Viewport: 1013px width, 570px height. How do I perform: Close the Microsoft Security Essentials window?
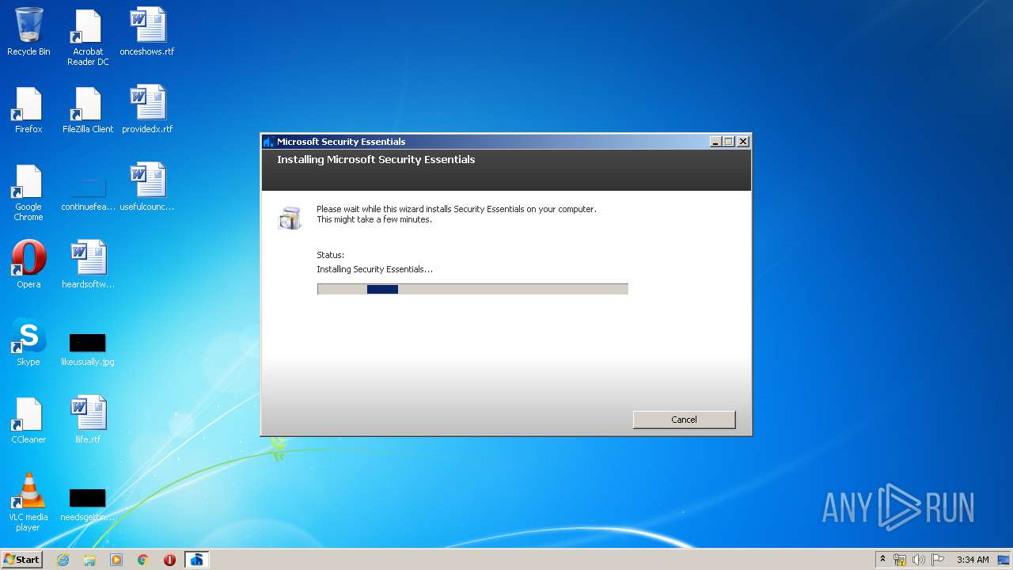742,142
